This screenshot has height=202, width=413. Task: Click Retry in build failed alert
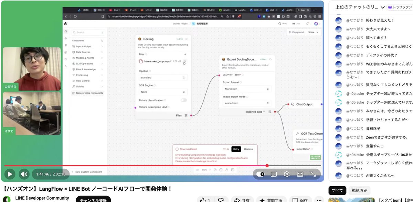click(x=236, y=149)
